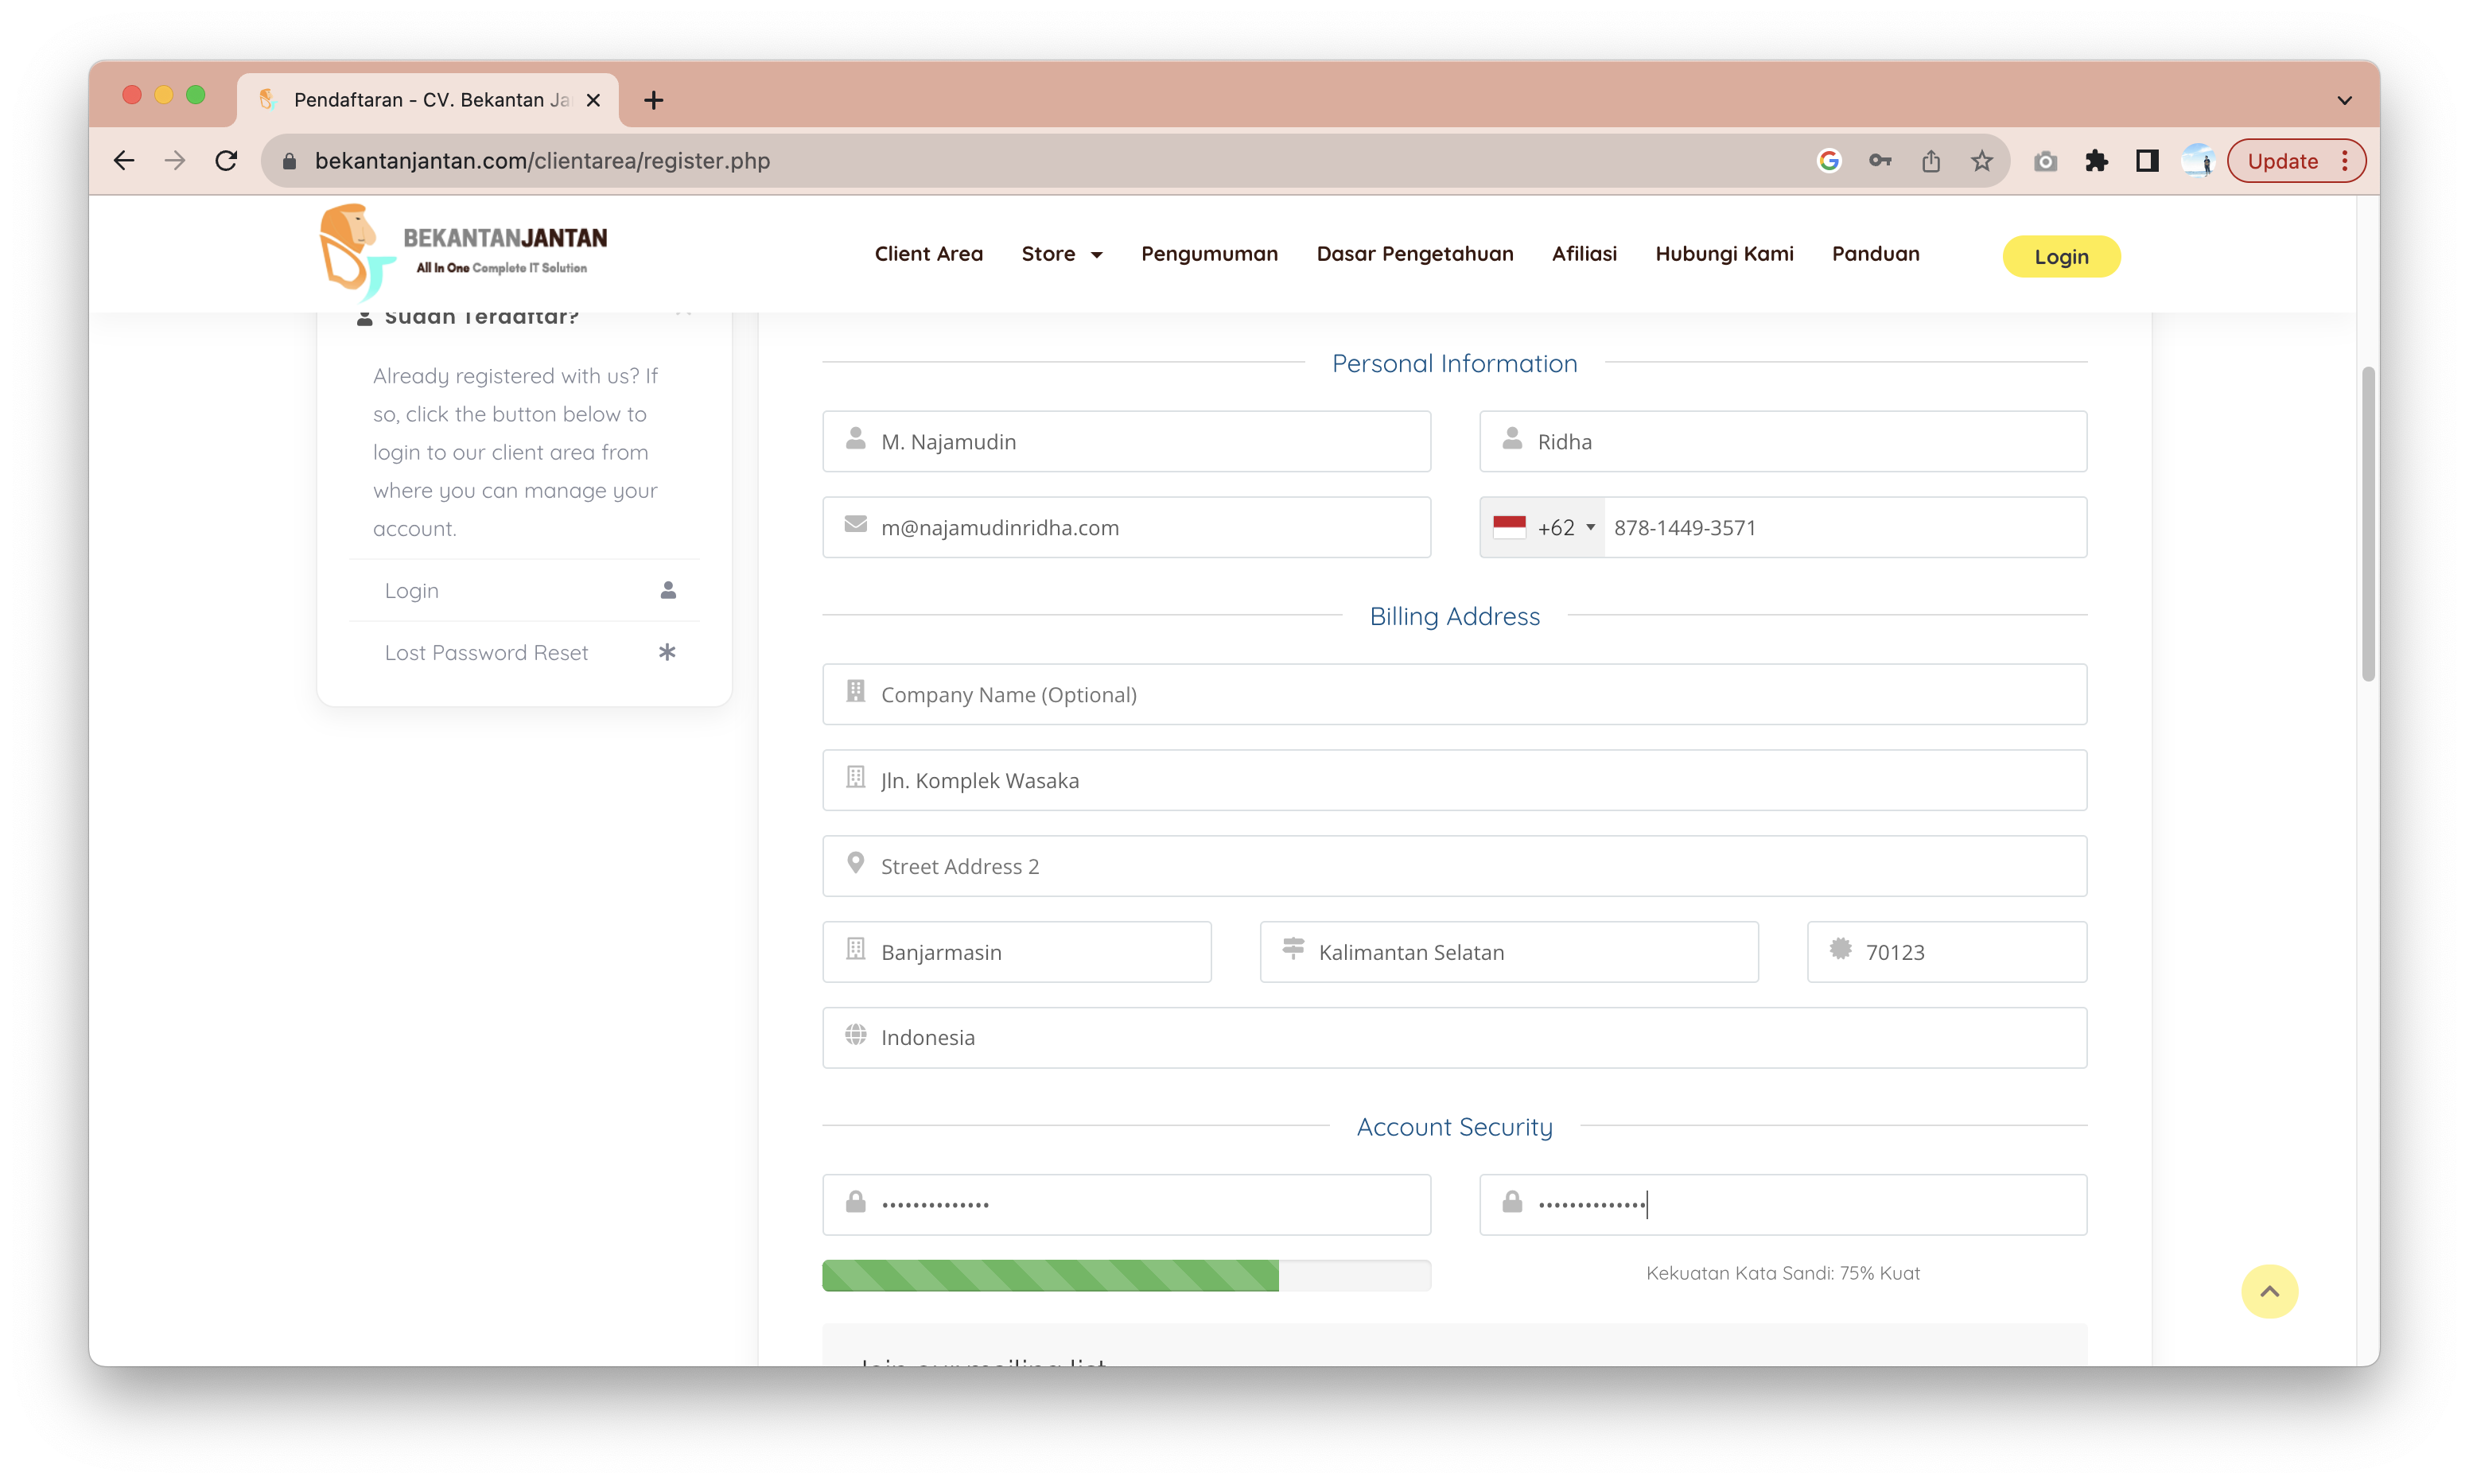Viewport: 2469px width, 1484px height.
Task: Open a new browser tab
Action: click(653, 100)
